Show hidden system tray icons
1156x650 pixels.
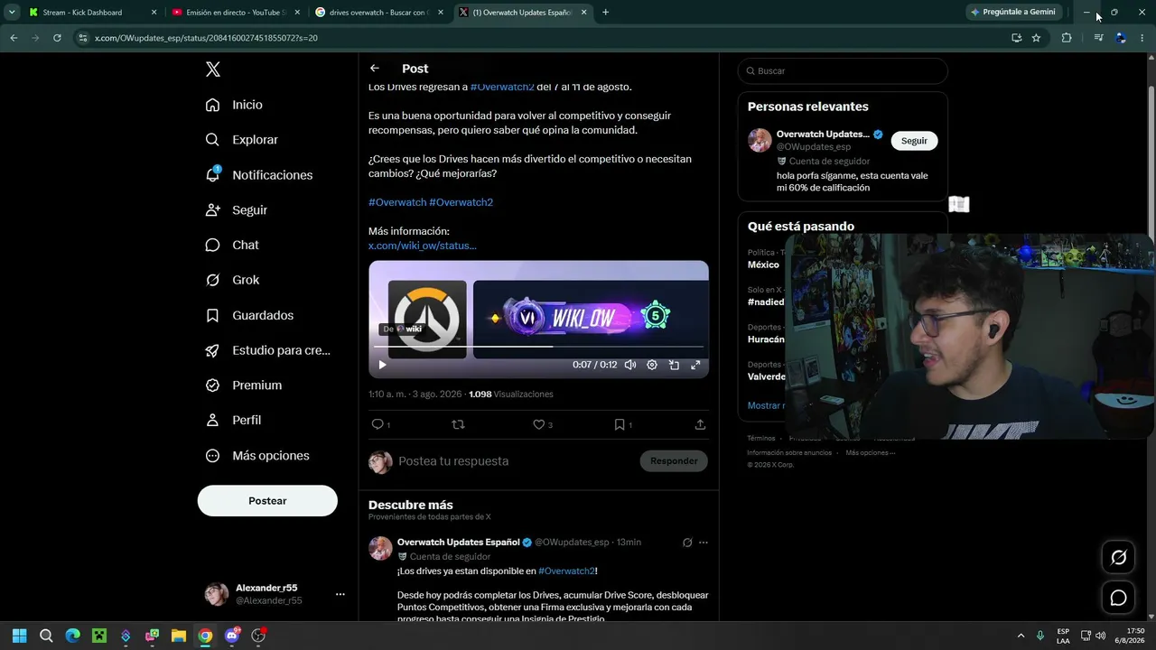point(1021,636)
